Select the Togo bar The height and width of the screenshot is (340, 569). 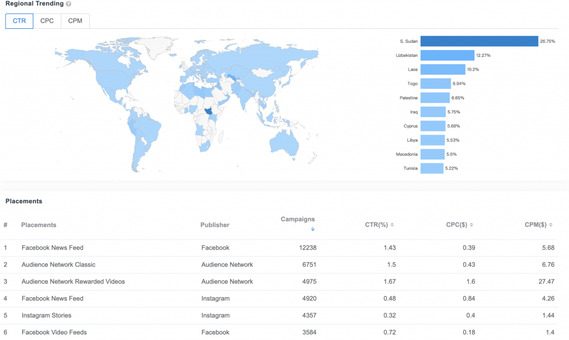point(436,83)
